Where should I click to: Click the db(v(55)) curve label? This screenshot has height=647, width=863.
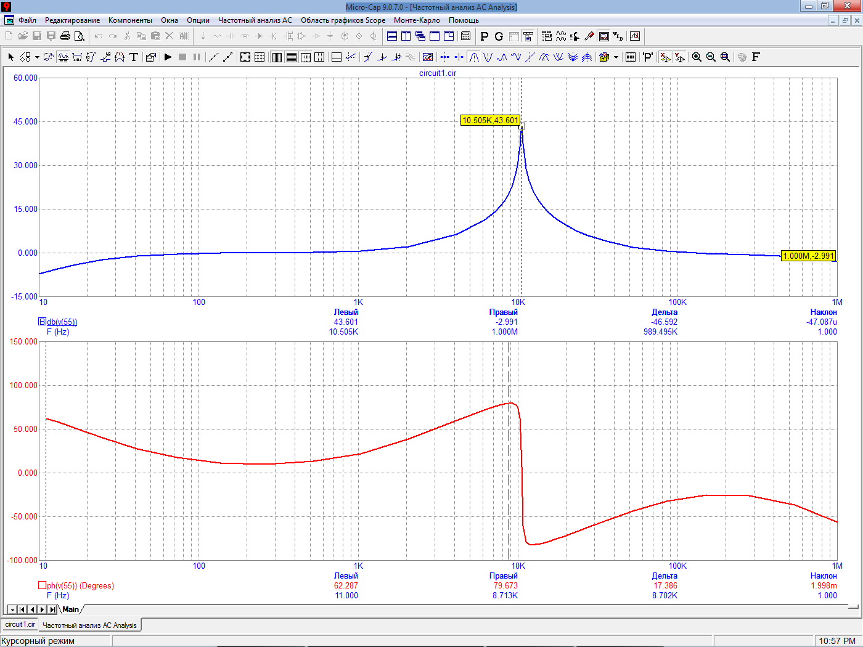(62, 322)
